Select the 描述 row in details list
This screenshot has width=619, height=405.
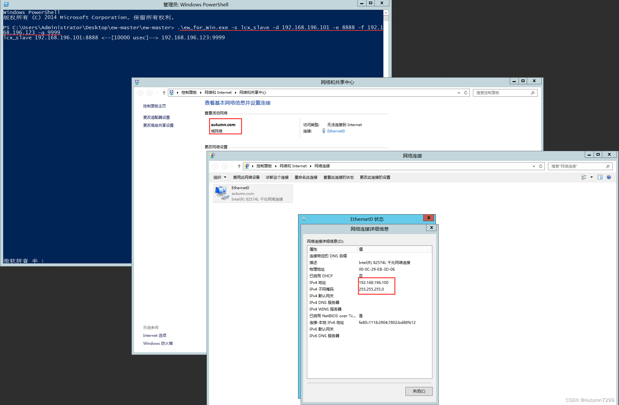[x=369, y=263]
